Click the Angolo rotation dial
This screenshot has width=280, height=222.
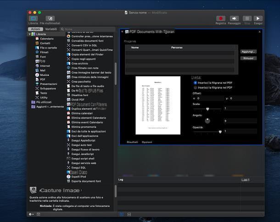(207, 121)
